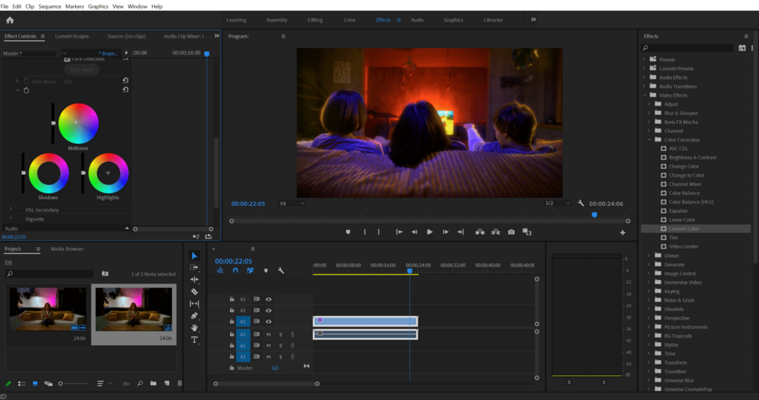This screenshot has height=400, width=759.
Task: Expand the HSL Secondary section
Action: 11,210
